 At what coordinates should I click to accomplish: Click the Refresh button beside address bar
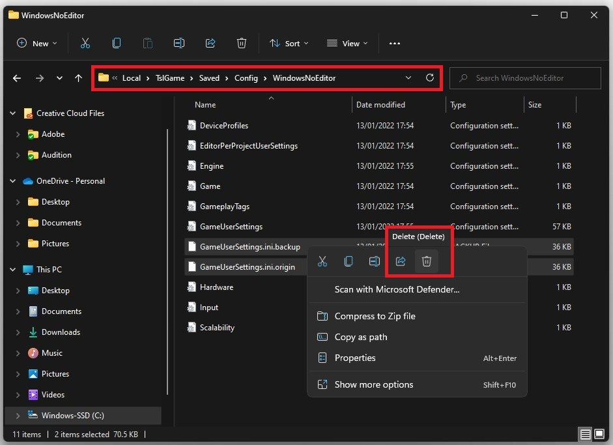point(430,78)
